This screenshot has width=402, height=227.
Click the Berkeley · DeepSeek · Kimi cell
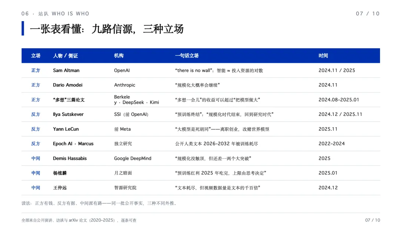point(136,100)
